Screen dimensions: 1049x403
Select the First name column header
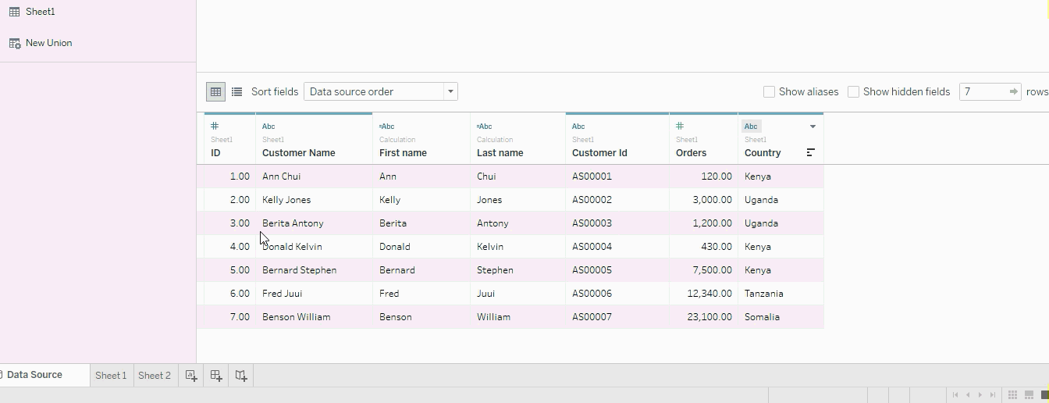pos(403,153)
